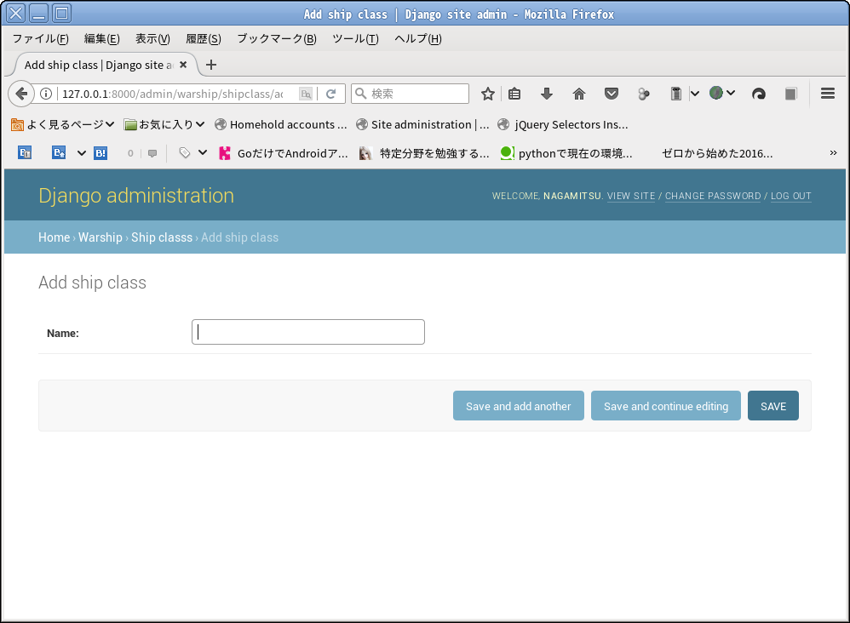Click the grey square extension icon
This screenshot has height=623, width=850.
(x=791, y=94)
